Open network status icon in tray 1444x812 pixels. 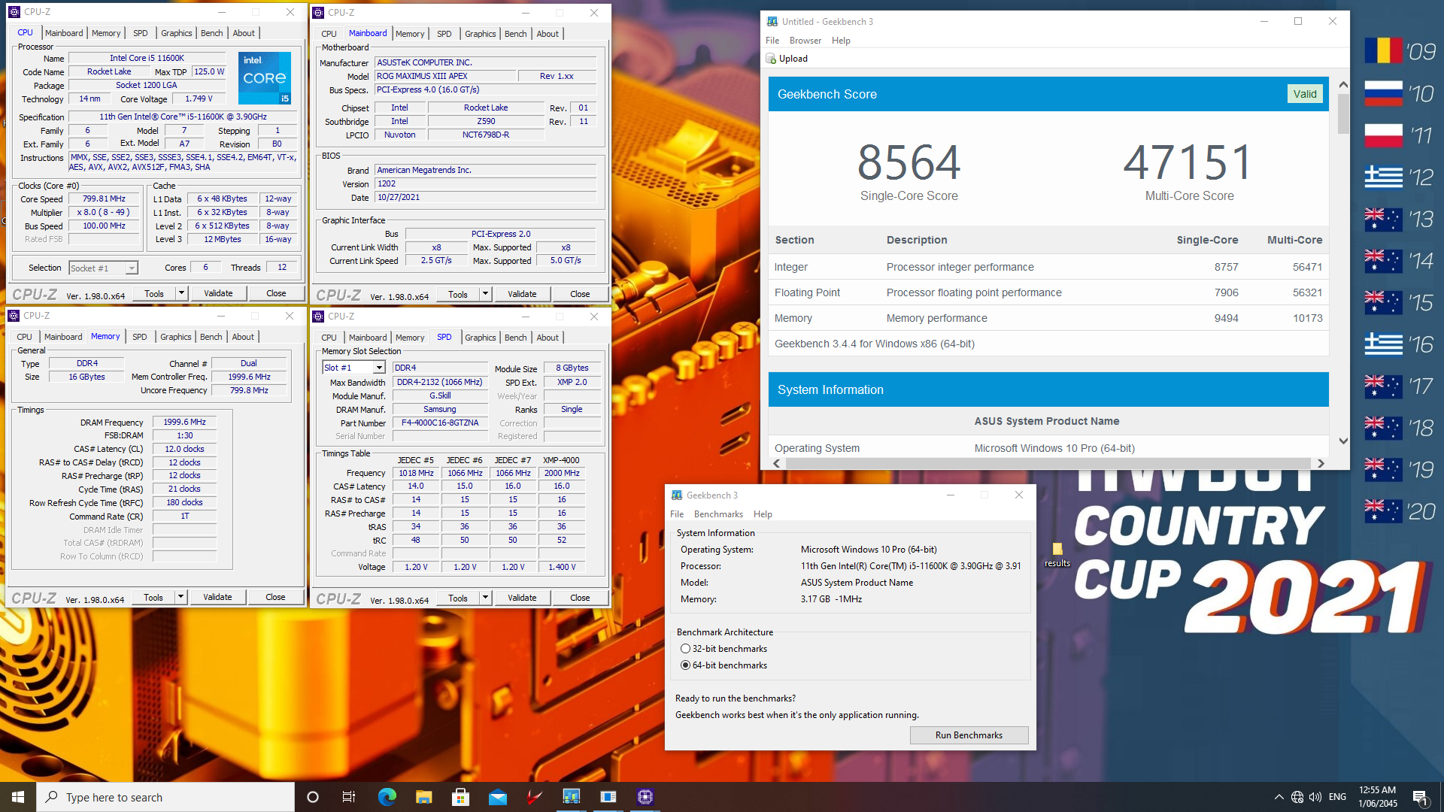coord(1297,797)
